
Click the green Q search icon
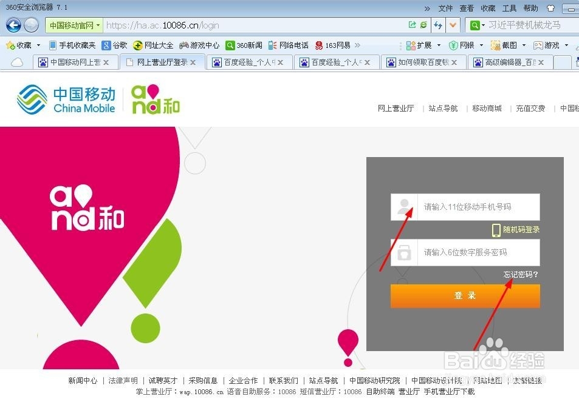click(476, 25)
